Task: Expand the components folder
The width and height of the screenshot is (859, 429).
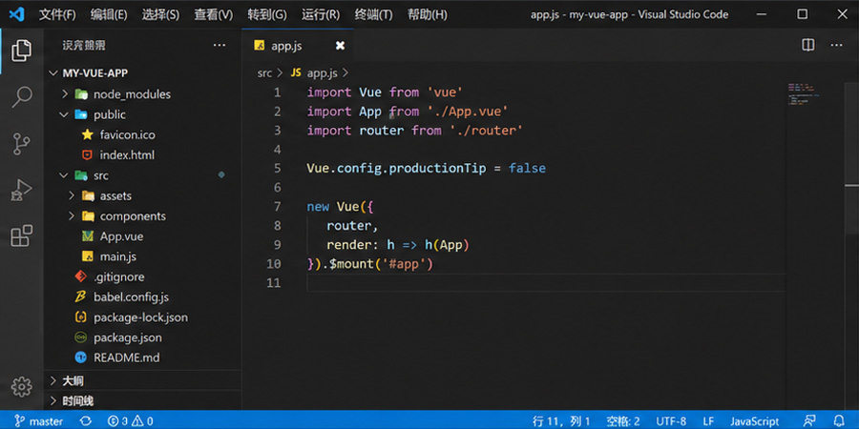Action: point(72,215)
